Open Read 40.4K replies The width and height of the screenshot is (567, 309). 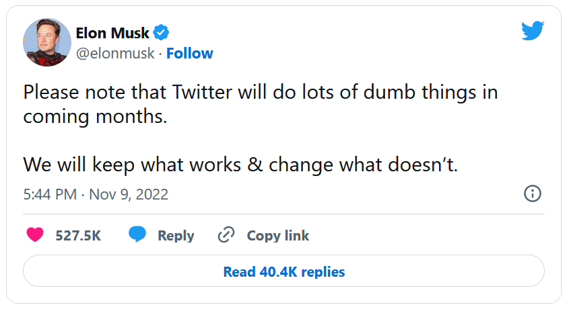[283, 272]
